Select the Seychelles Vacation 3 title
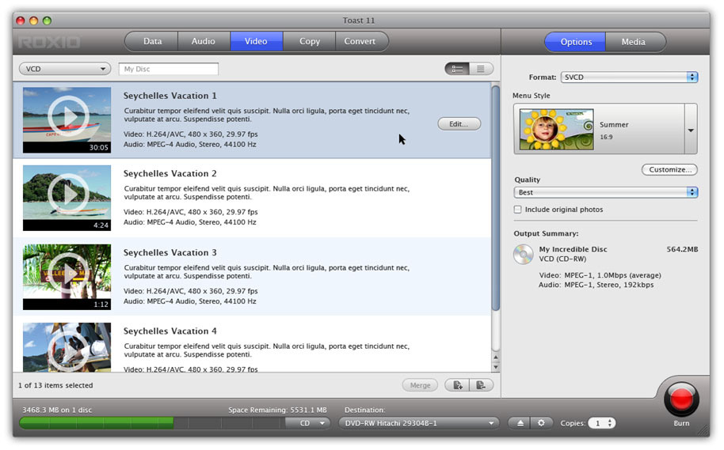724x450 pixels. tap(170, 252)
